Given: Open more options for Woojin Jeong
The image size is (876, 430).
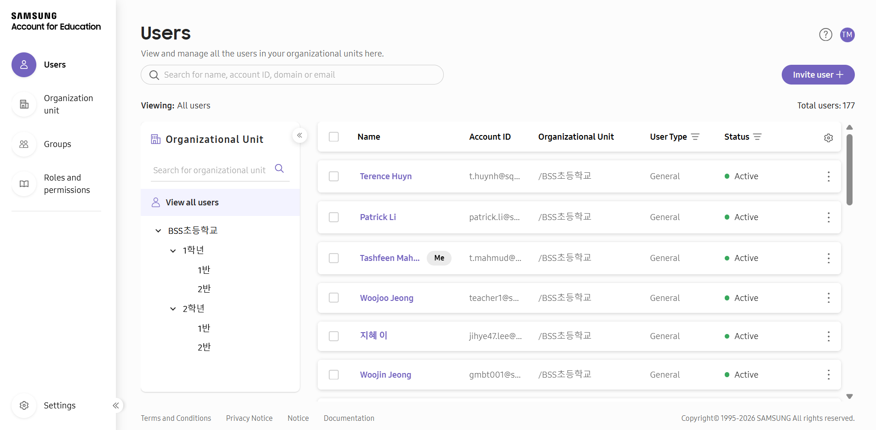Looking at the screenshot, I should coord(829,375).
